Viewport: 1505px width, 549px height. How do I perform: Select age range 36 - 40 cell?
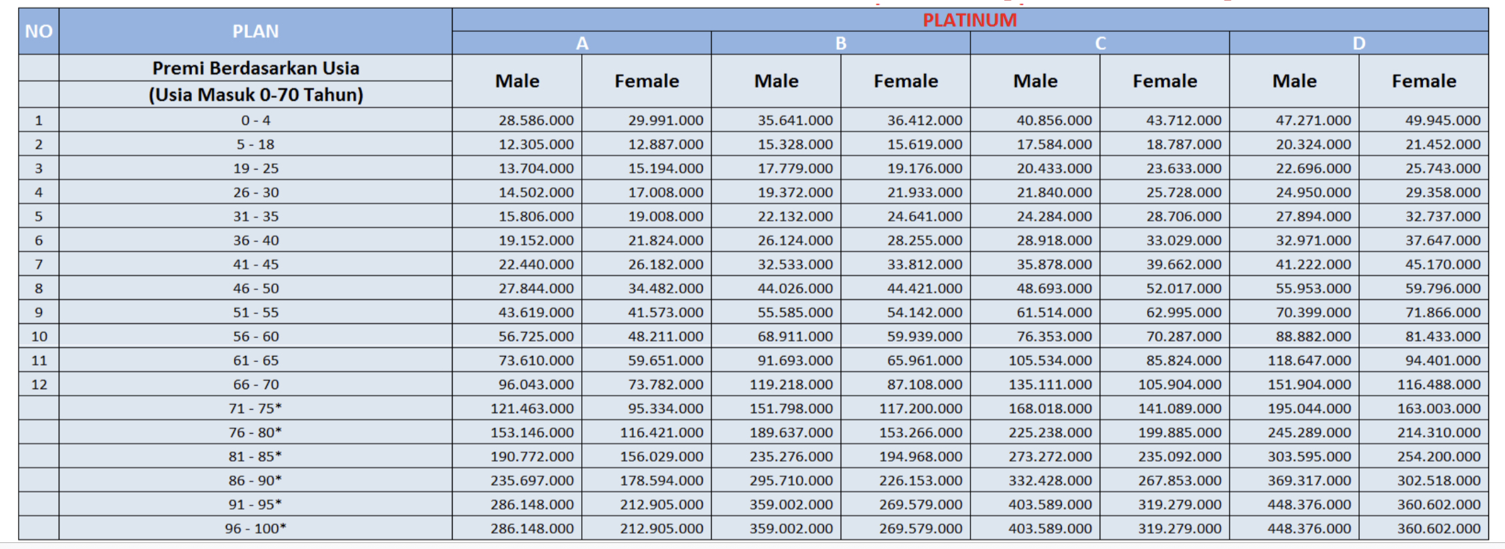pos(255,240)
